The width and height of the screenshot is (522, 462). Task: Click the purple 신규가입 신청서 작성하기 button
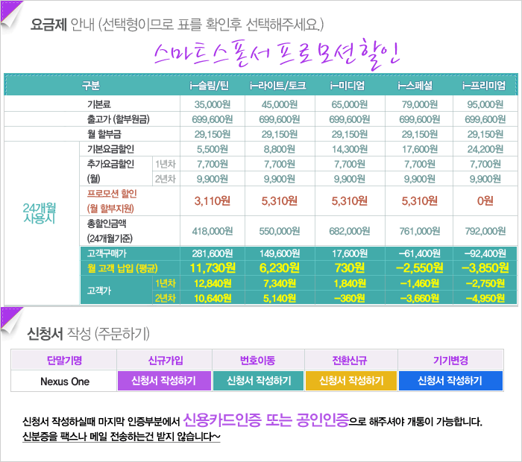pos(165,381)
